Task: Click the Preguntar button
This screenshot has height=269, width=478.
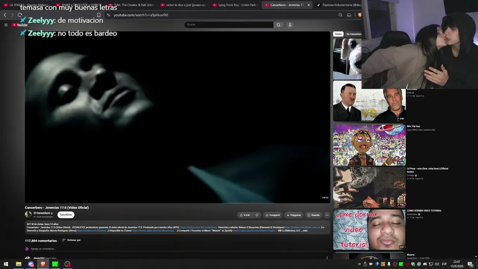Action: pyautogui.click(x=294, y=215)
